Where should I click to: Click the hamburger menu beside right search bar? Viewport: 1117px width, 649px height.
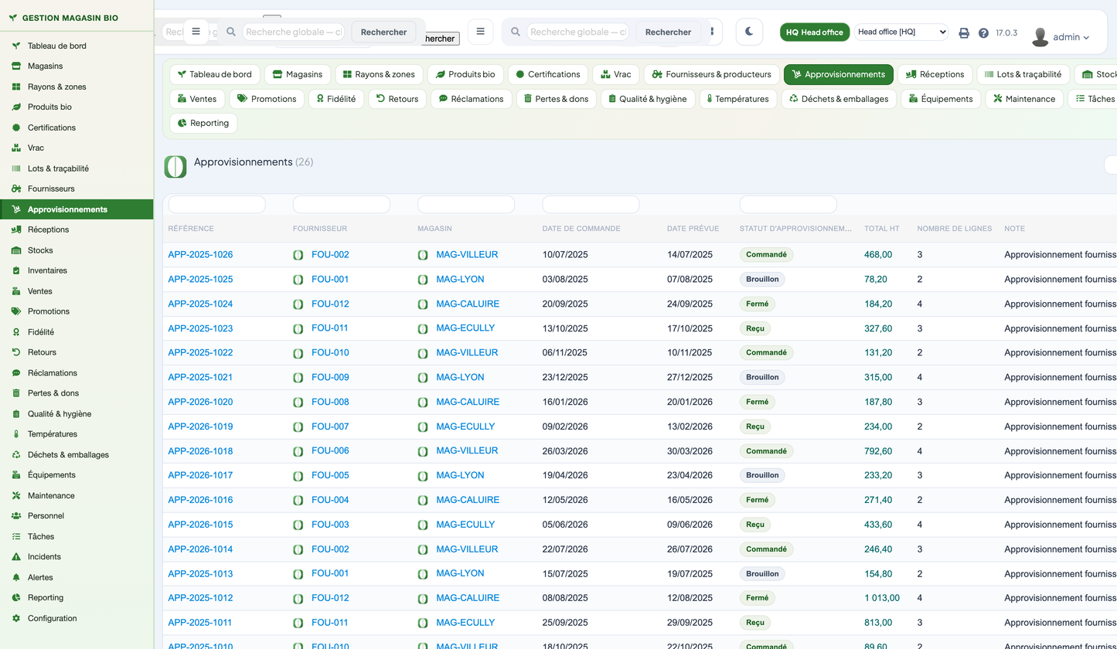click(481, 32)
